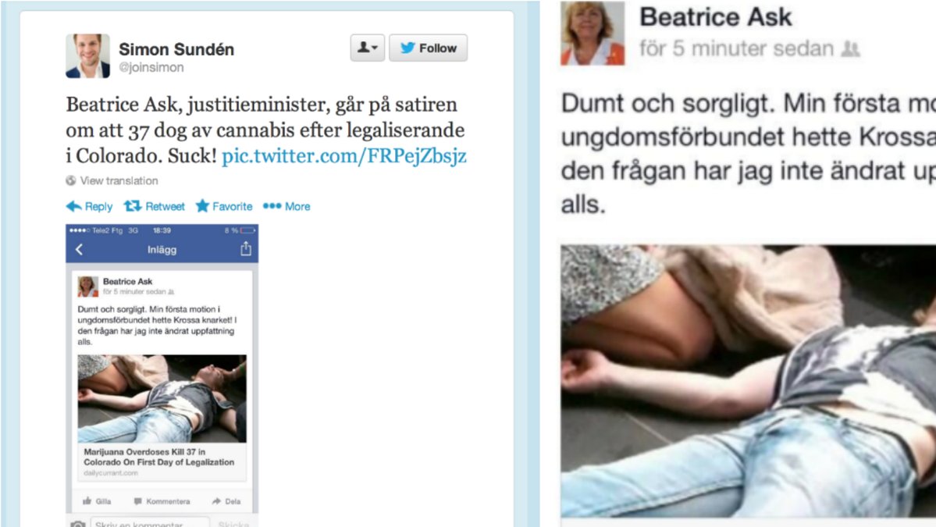Tap the camera icon beside comment field
The width and height of the screenshot is (936, 527).
tap(77, 524)
